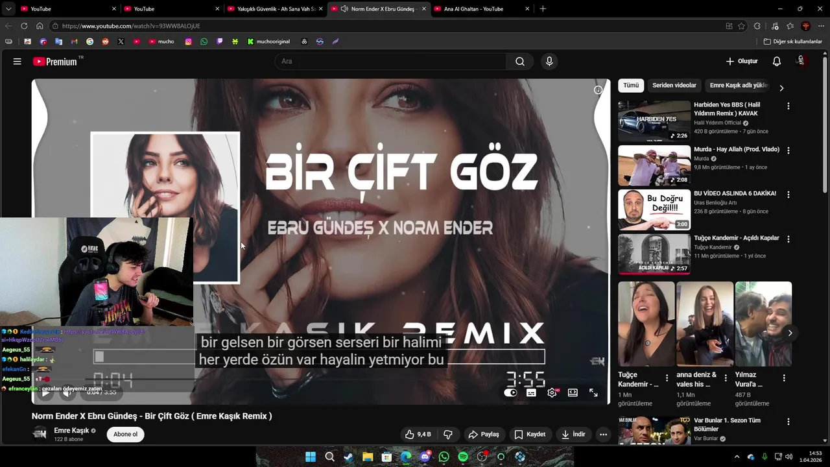The height and width of the screenshot is (467, 830).
Task: Open Windows Start menu
Action: tap(311, 457)
